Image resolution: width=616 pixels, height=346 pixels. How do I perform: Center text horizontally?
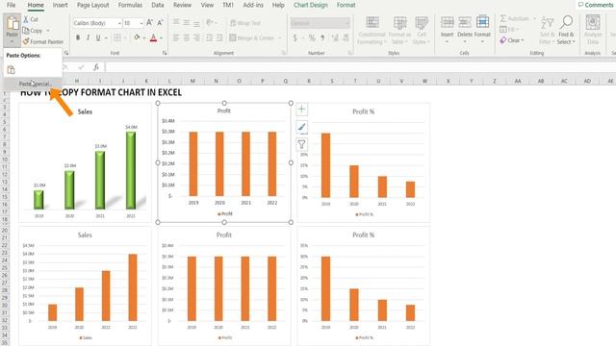[x=187, y=37]
